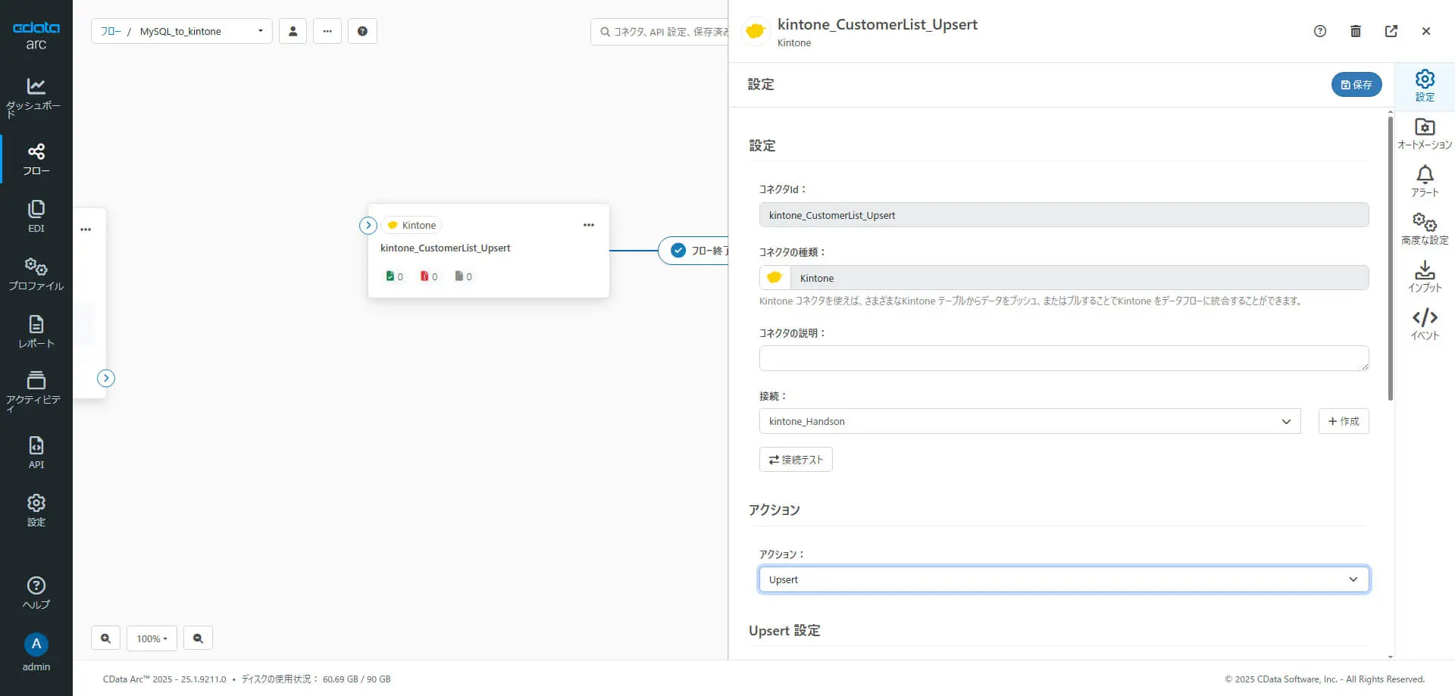This screenshot has width=1455, height=696.
Task: Switch to the Automation (オートメーション) tab
Action: pos(1425,133)
